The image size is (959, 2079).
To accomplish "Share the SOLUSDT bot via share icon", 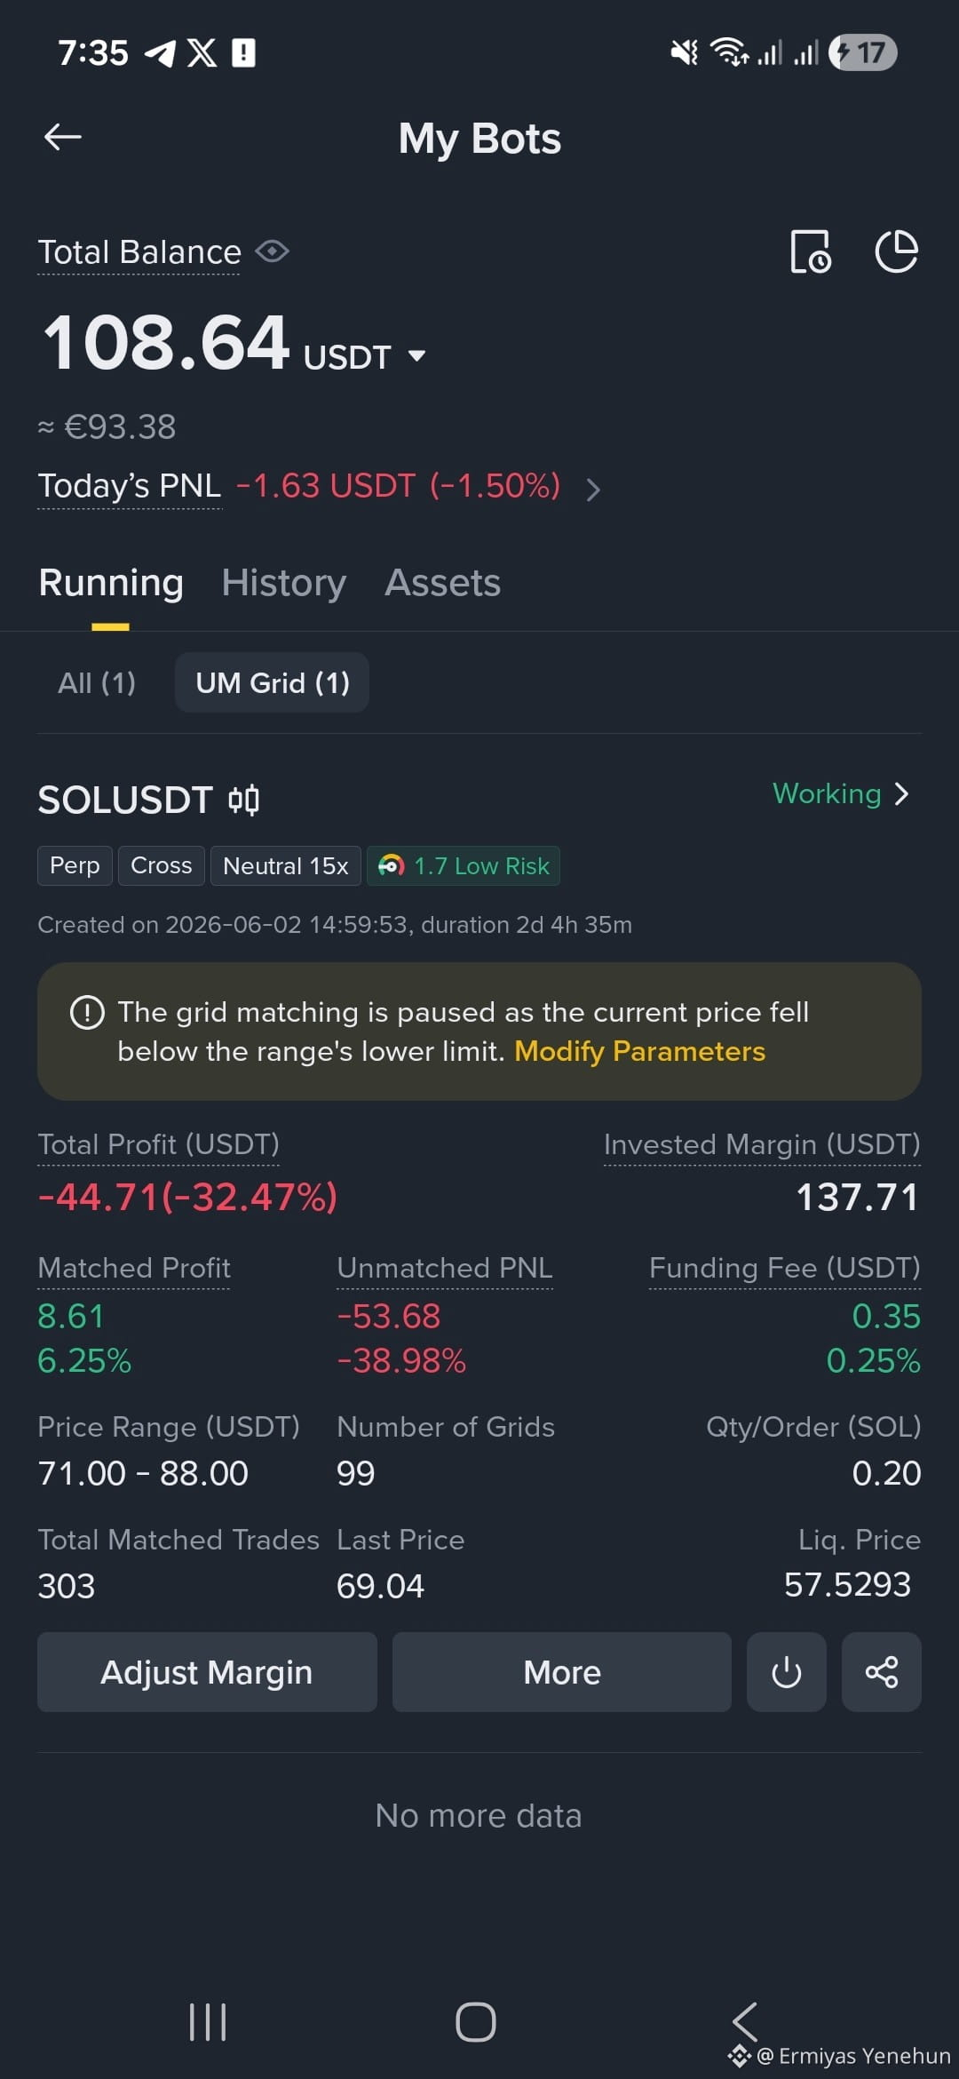I will (881, 1672).
